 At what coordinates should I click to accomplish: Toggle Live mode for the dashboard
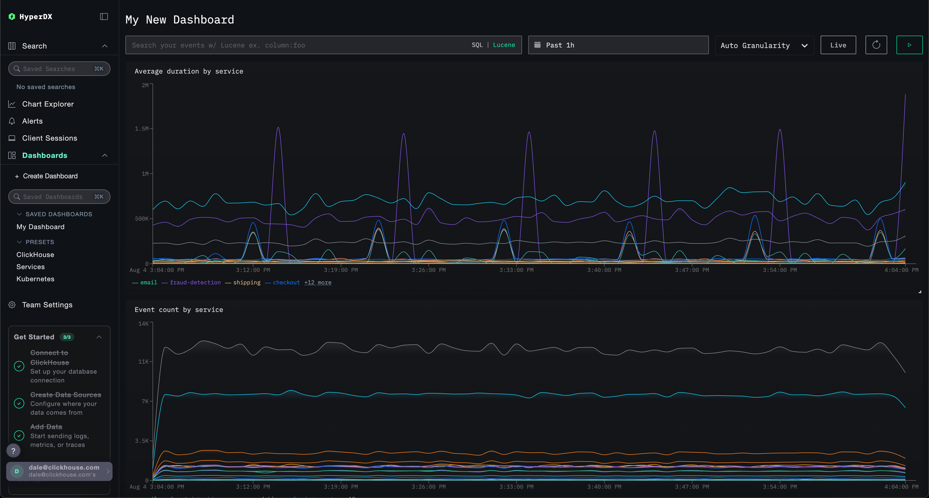tap(838, 45)
